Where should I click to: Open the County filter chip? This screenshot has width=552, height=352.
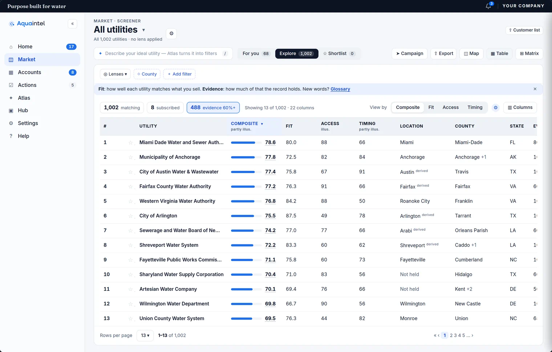tap(147, 74)
